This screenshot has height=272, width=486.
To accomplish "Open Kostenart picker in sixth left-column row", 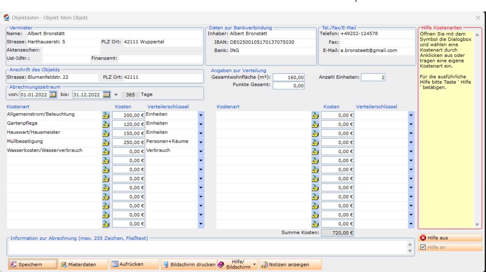I will [x=106, y=161].
